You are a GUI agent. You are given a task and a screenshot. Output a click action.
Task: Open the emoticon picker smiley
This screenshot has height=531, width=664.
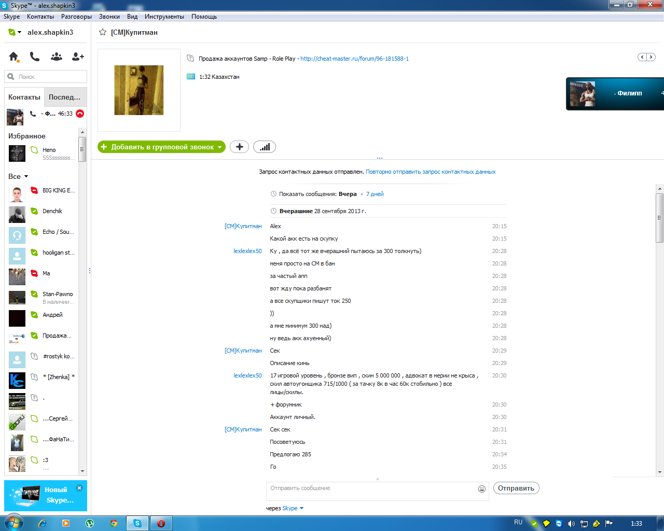(x=482, y=488)
